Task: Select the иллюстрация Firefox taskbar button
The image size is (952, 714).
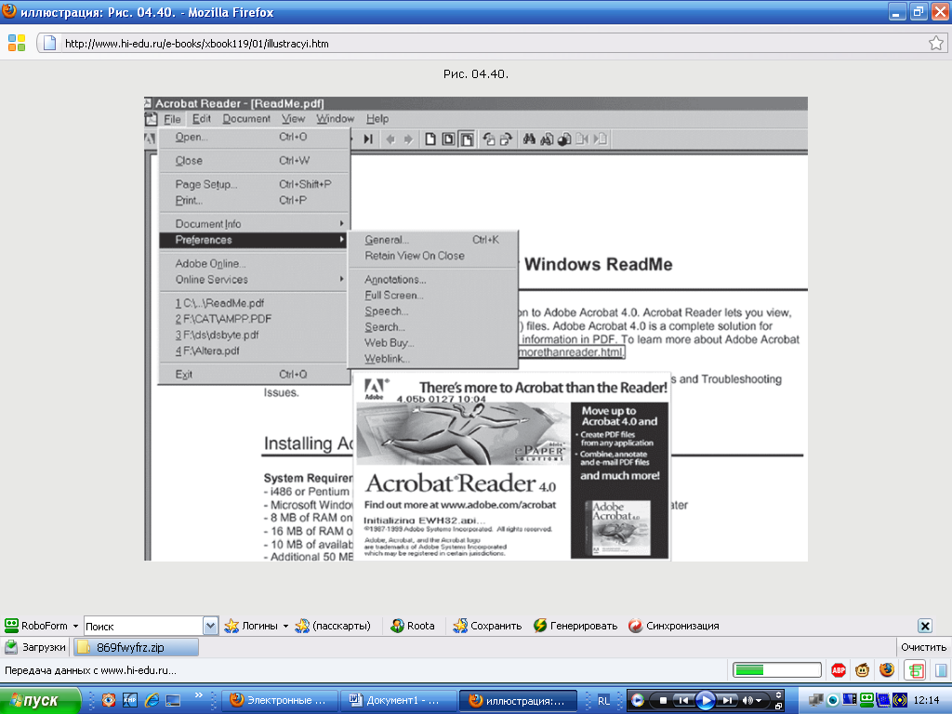Action: (517, 701)
